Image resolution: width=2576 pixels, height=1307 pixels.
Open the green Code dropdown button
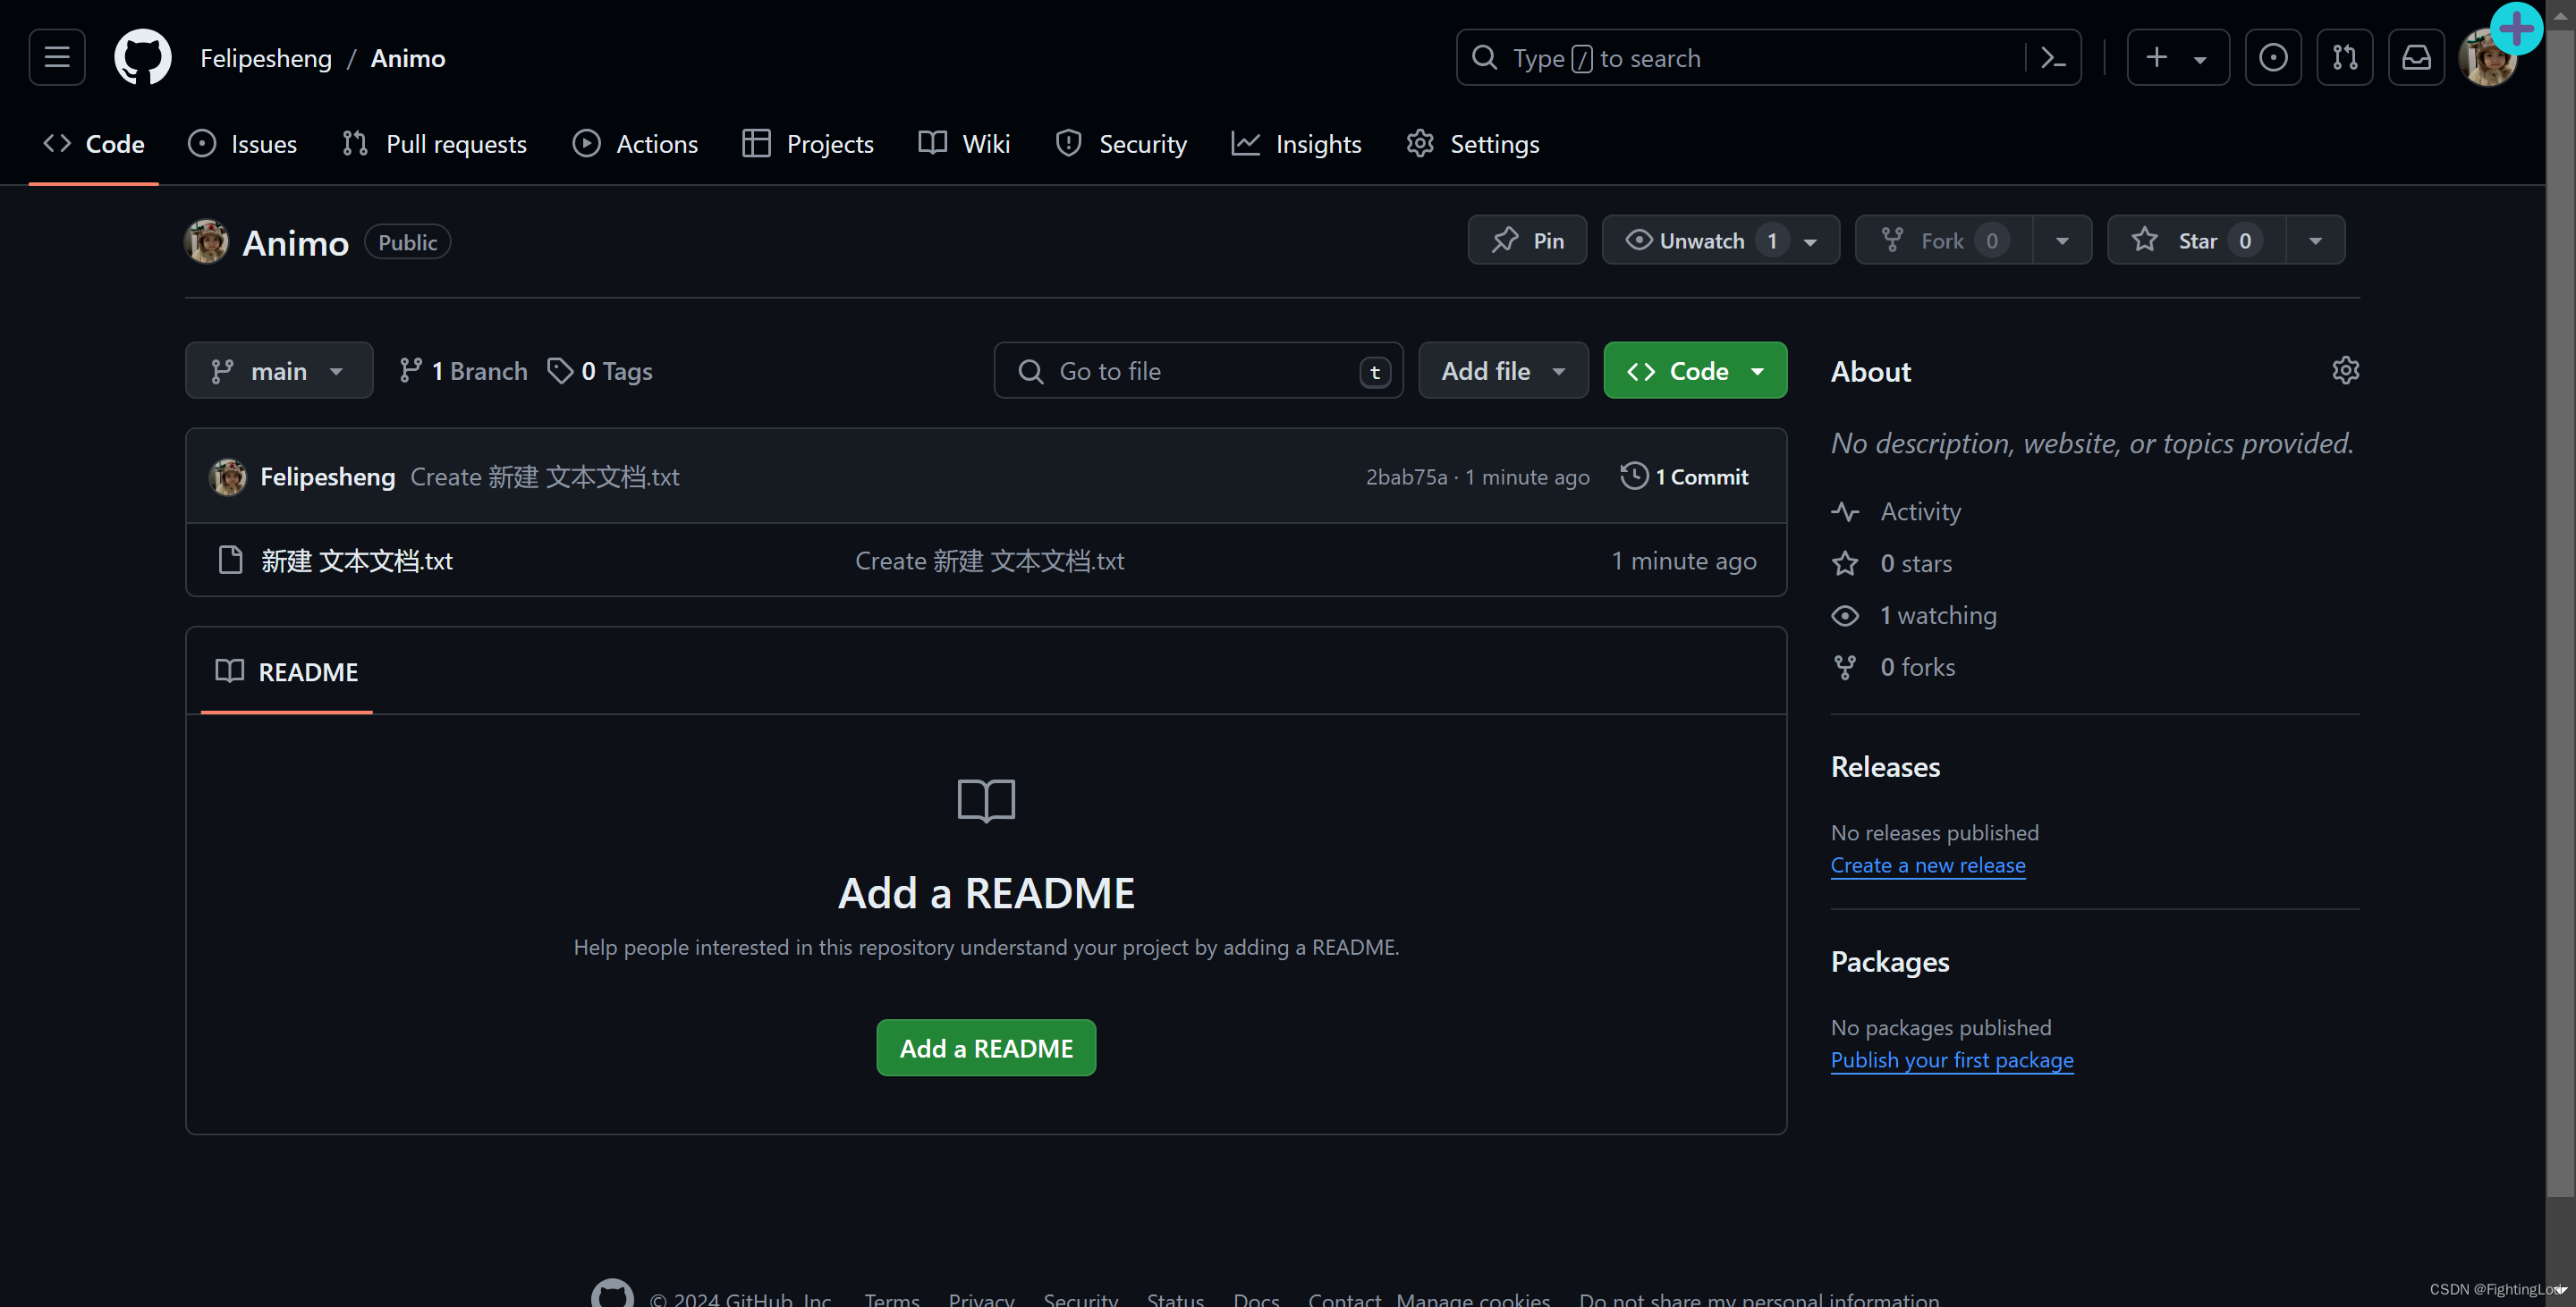[1695, 371]
